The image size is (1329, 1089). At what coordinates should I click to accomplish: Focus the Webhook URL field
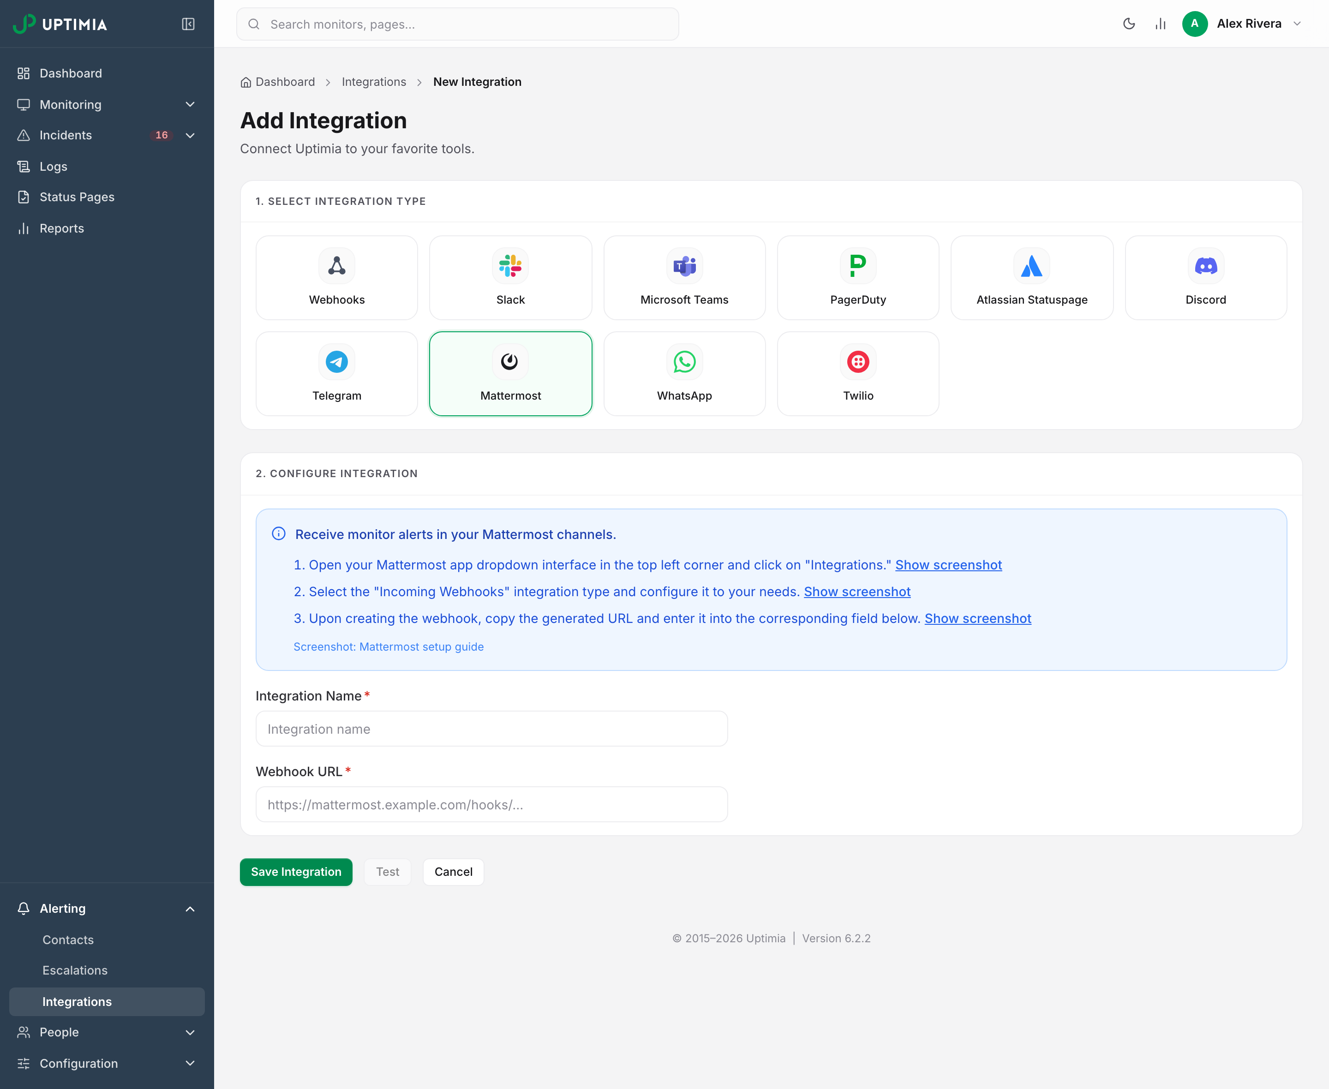point(492,804)
